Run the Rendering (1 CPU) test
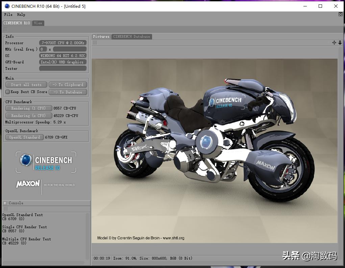This screenshot has width=345, height=268. click(29, 108)
